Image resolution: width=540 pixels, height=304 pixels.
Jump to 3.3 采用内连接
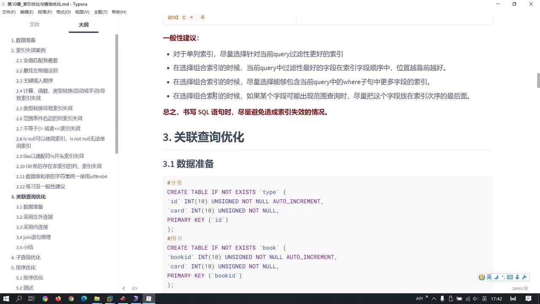pos(32,227)
